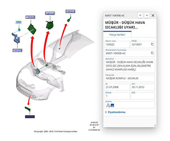Open the Parça Verileri tab
The image size is (170, 141).
pos(117,35)
